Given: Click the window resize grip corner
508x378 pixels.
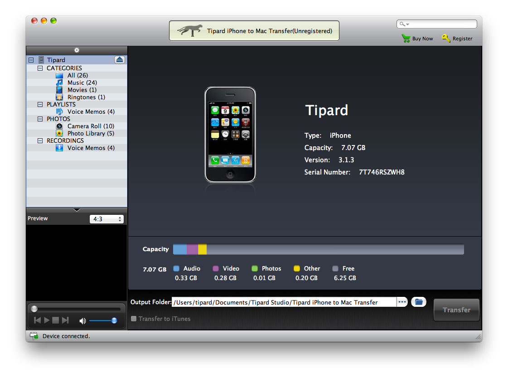Looking at the screenshot, I should pyautogui.click(x=478, y=338).
